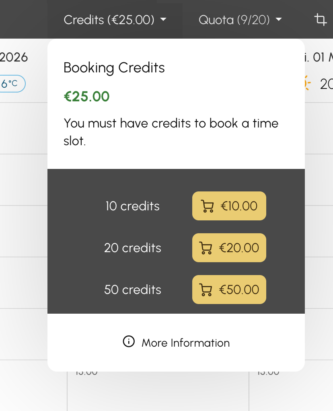Screen dimensions: 333x411
Task: Click the cart icon on the €10.00 button
Action: [207, 206]
